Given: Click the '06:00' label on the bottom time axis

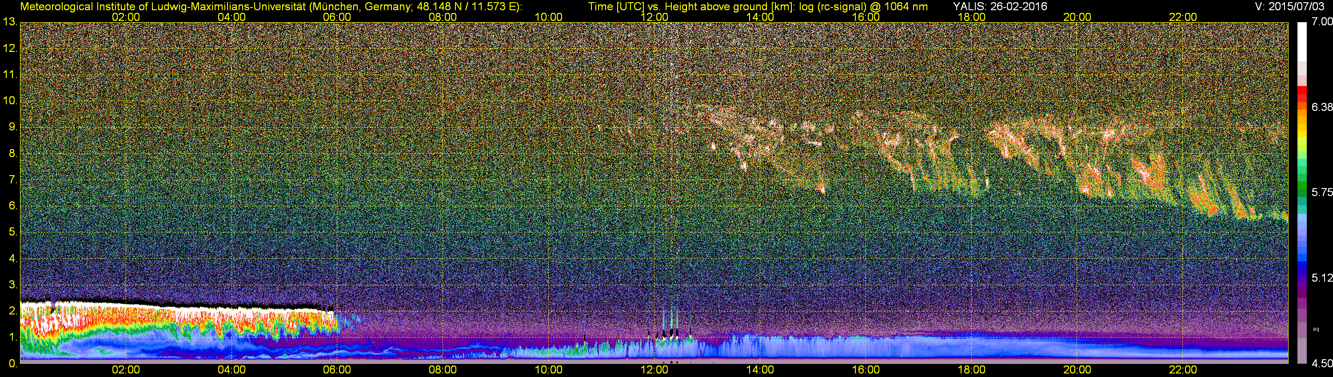Looking at the screenshot, I should [337, 370].
